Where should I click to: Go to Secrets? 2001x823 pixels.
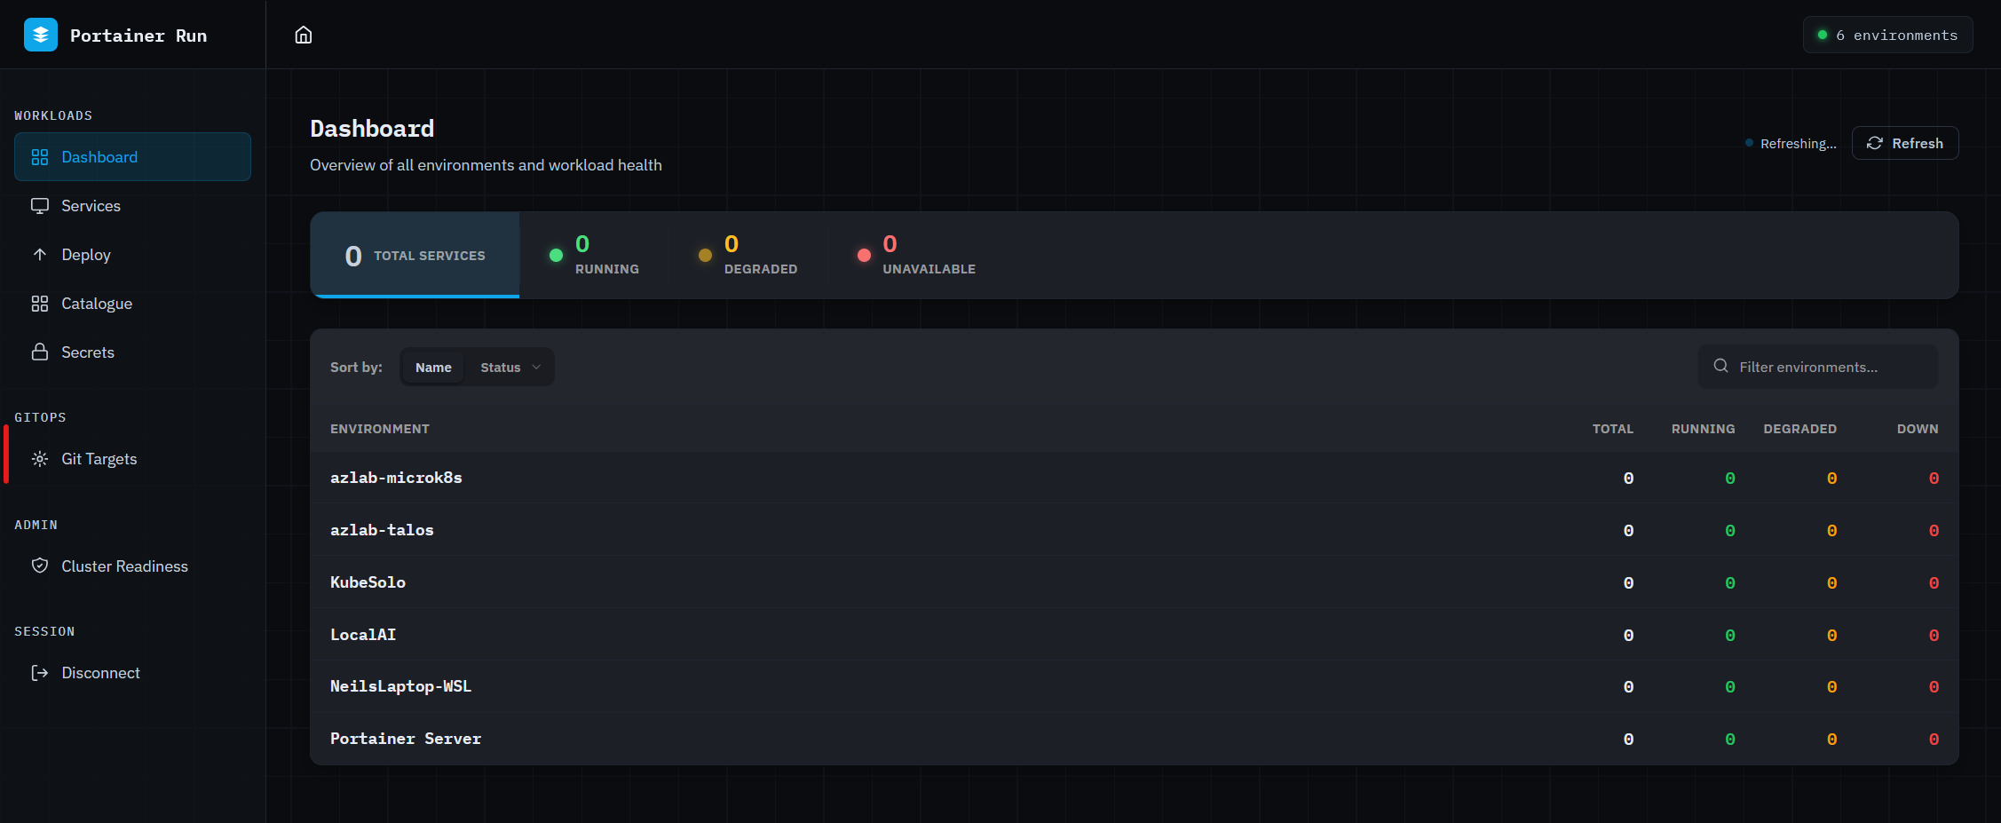[x=132, y=352]
